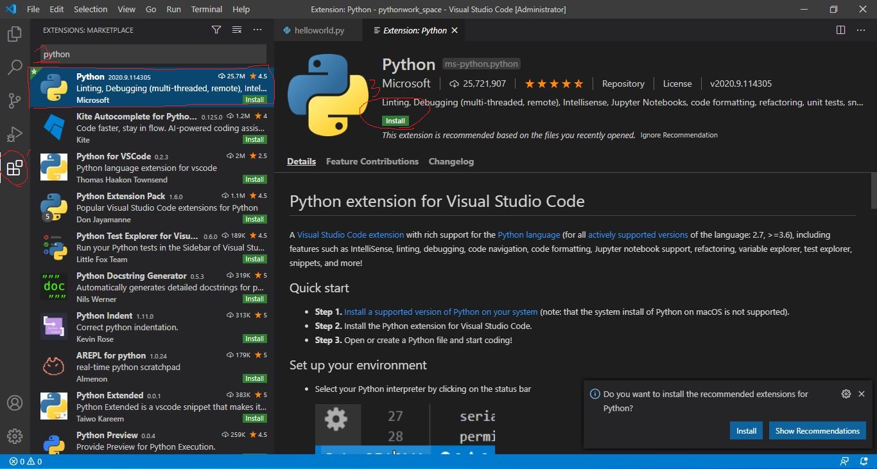The width and height of the screenshot is (877, 469).
Task: Select the Details tab
Action: point(301,162)
